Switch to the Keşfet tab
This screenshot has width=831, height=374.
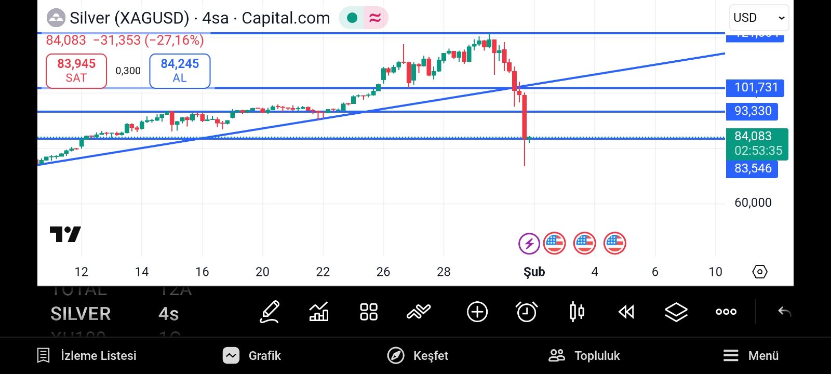tap(418, 356)
